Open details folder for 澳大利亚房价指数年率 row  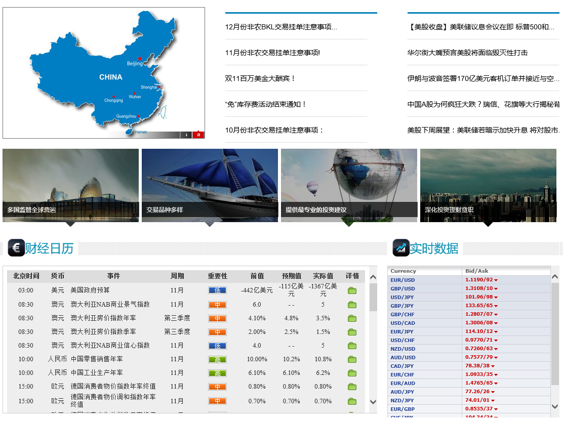click(352, 318)
